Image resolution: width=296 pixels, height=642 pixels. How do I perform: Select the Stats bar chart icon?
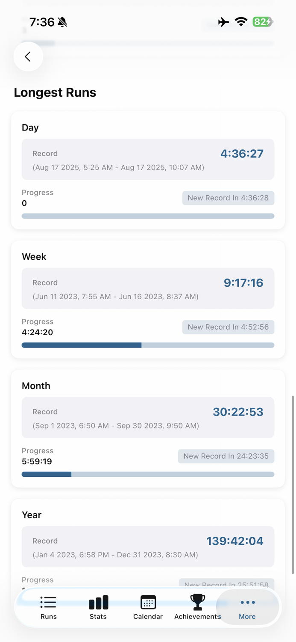pos(98,603)
